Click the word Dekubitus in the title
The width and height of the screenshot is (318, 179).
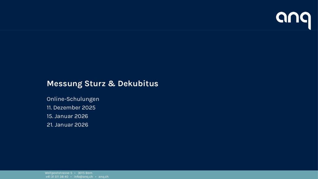pos(138,84)
